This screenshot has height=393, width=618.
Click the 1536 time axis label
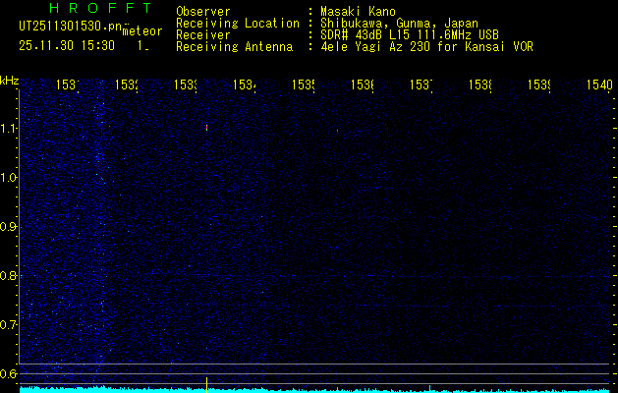pyautogui.click(x=363, y=84)
